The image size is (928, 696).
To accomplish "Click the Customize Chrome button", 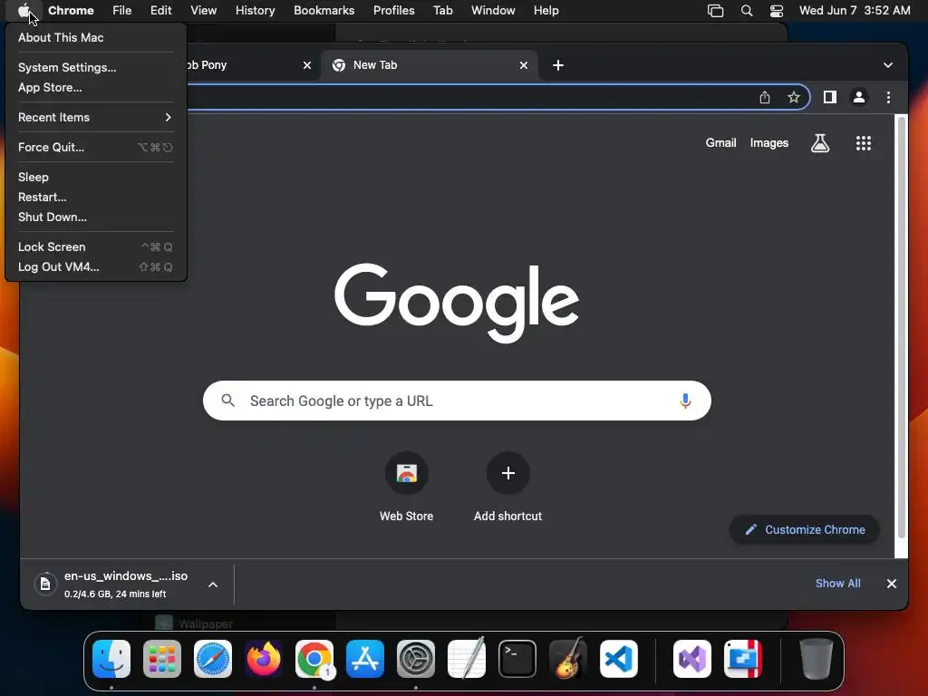I will pos(805,529).
